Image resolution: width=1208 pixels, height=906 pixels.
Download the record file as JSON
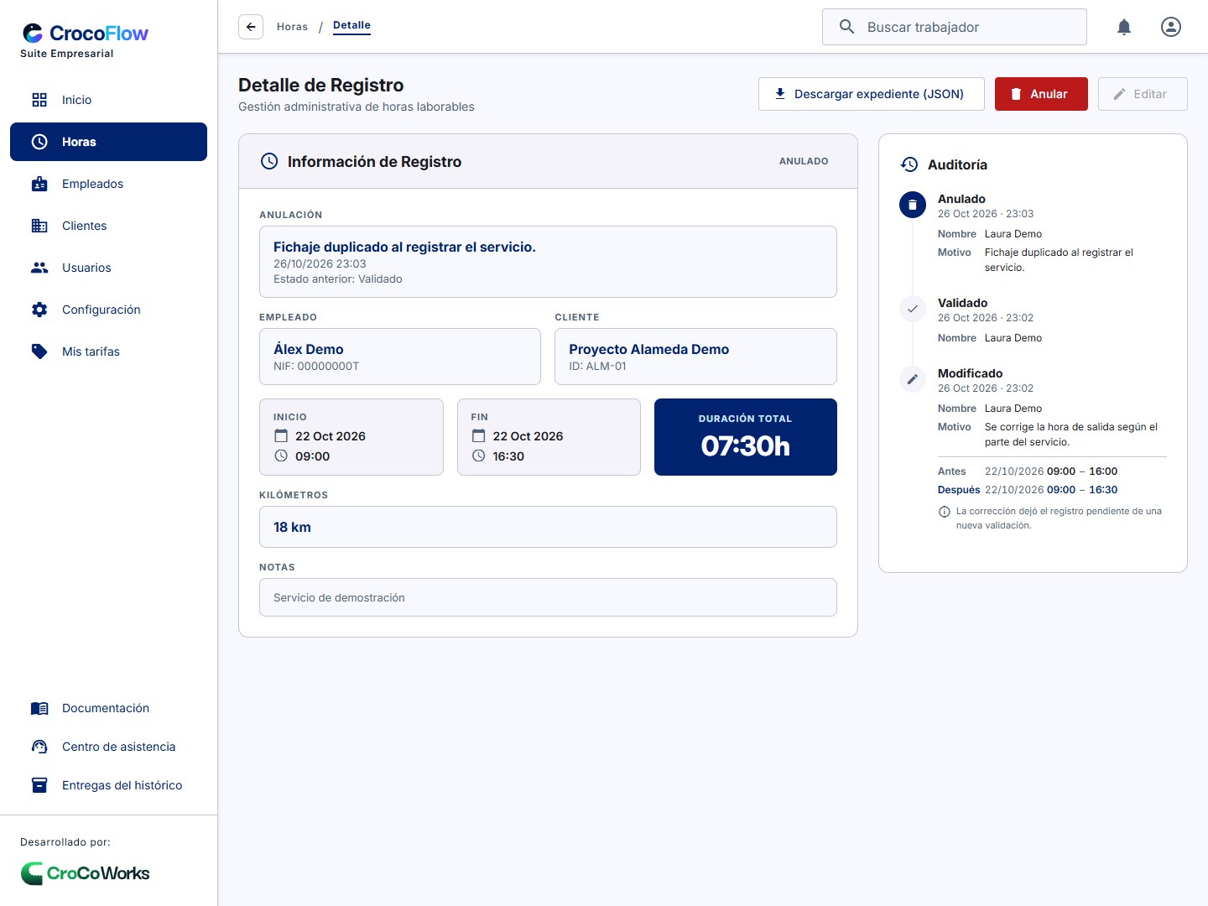click(x=872, y=94)
